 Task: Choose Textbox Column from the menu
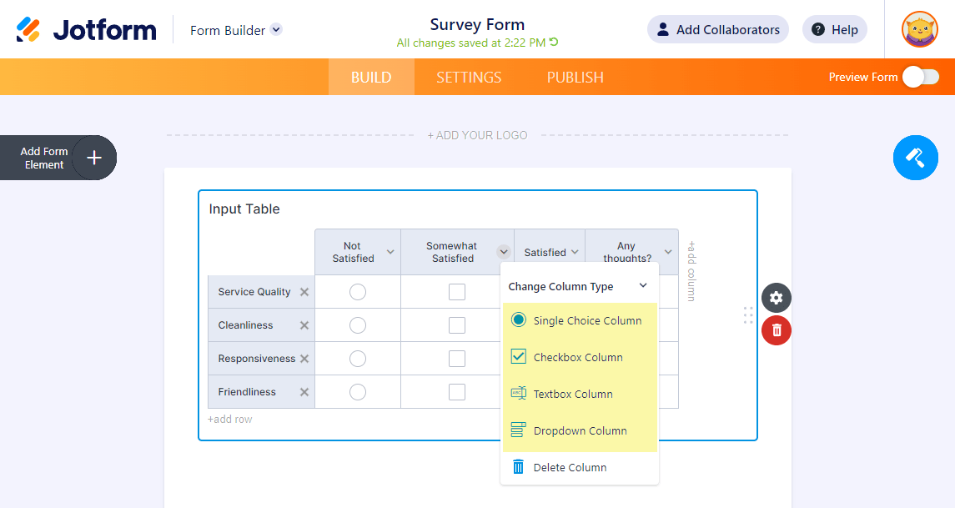click(573, 394)
